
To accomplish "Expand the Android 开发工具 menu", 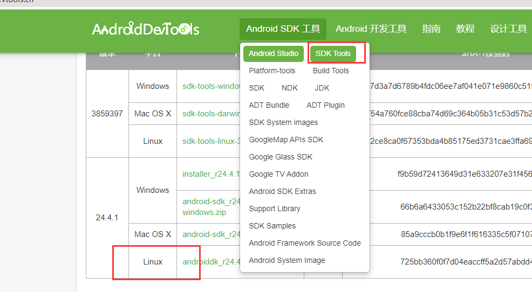I will coord(371,29).
